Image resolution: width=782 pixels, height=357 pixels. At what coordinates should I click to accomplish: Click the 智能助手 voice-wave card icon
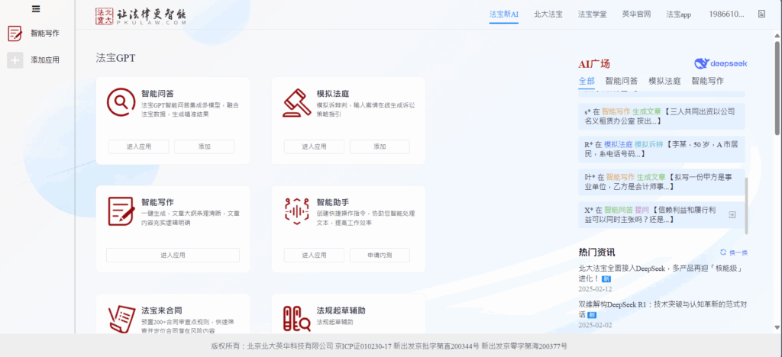(297, 211)
